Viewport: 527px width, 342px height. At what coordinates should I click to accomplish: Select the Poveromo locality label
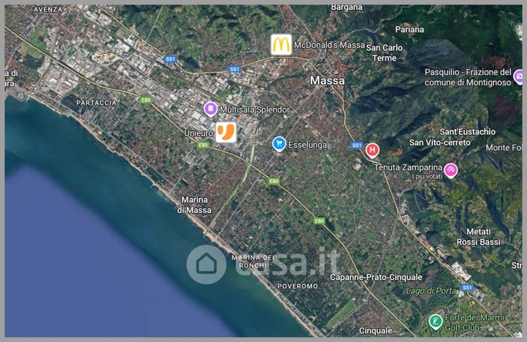(298, 286)
